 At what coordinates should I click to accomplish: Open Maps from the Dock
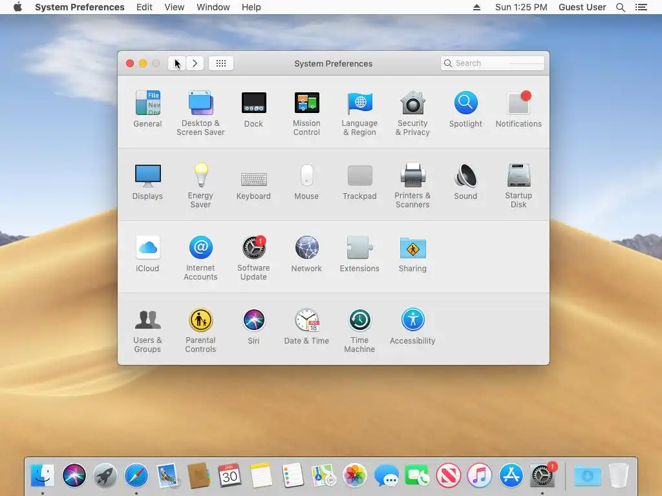(323, 475)
